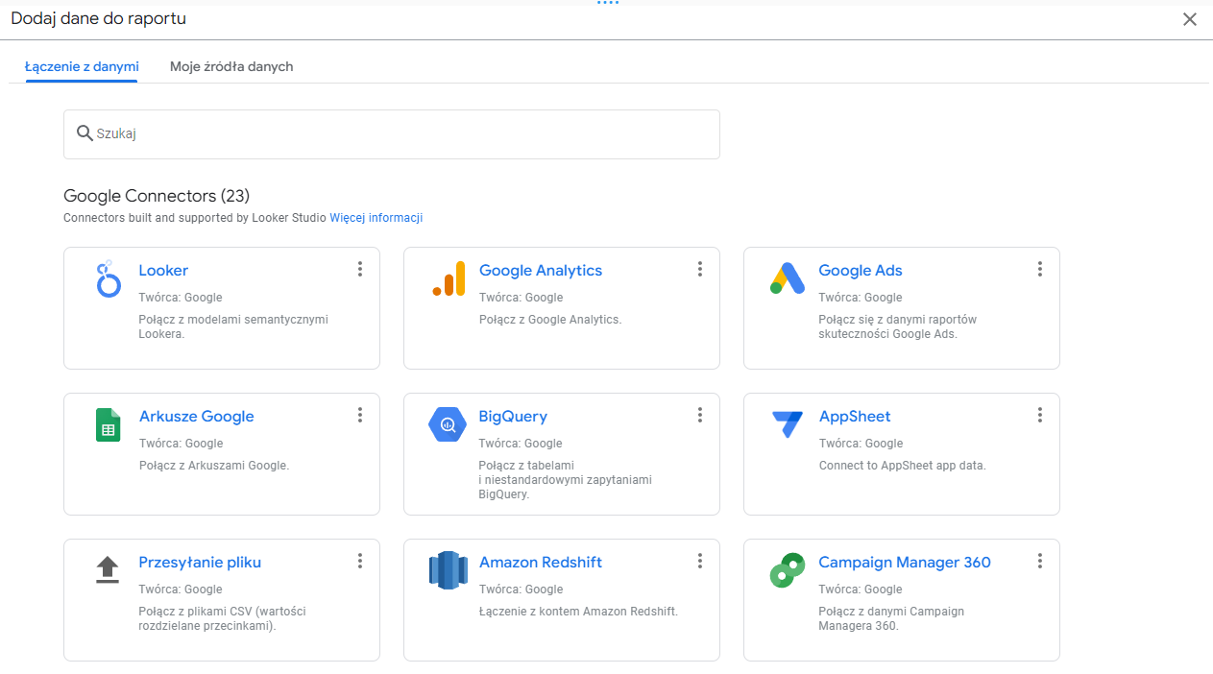Click the Campaign Manager 360 description text

tap(891, 618)
